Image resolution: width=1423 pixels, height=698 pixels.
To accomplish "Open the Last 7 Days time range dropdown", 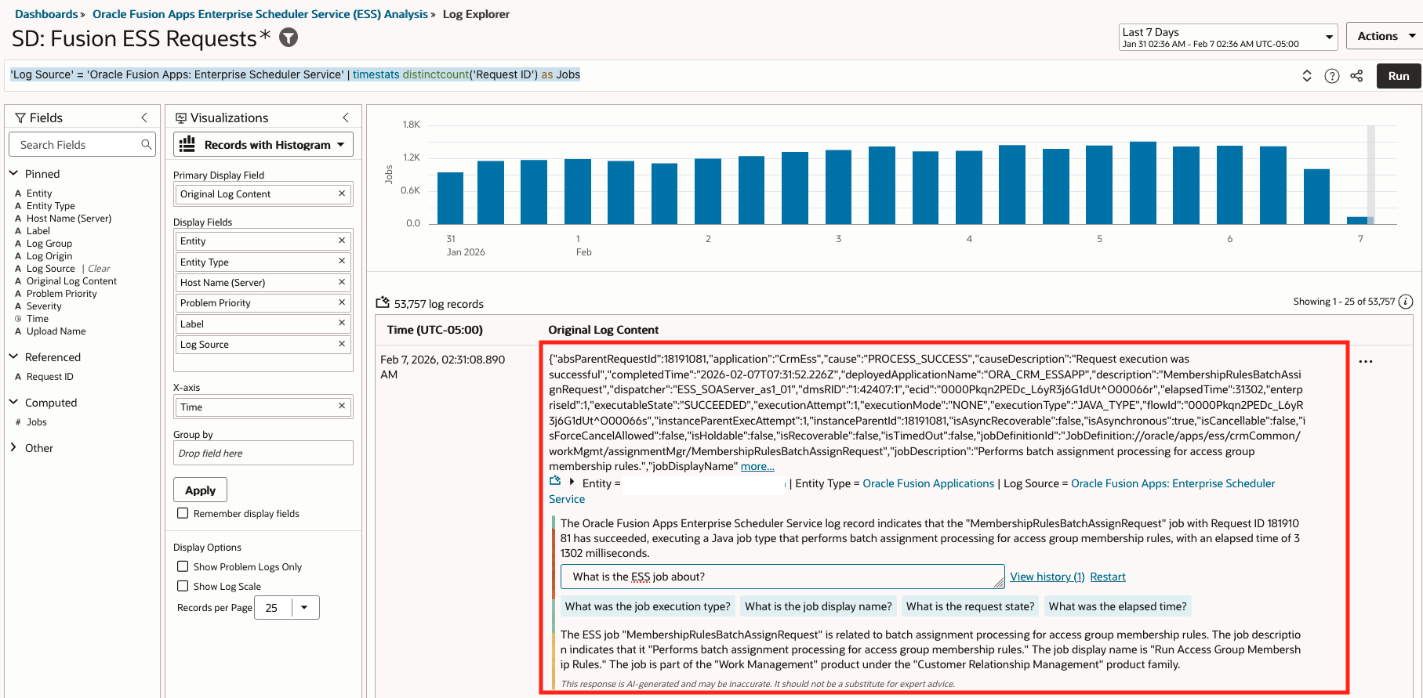I will click(x=1227, y=37).
